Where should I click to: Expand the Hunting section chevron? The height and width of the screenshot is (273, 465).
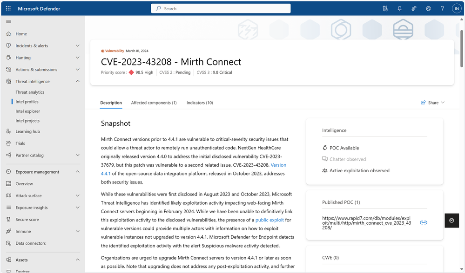click(x=78, y=58)
